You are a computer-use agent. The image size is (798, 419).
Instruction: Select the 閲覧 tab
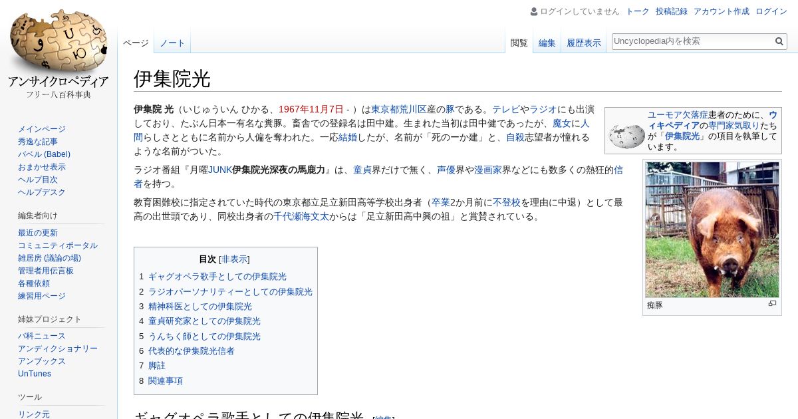[x=519, y=43]
